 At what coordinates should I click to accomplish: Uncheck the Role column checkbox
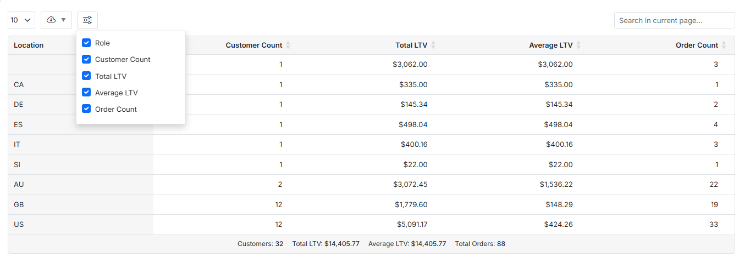tap(86, 43)
